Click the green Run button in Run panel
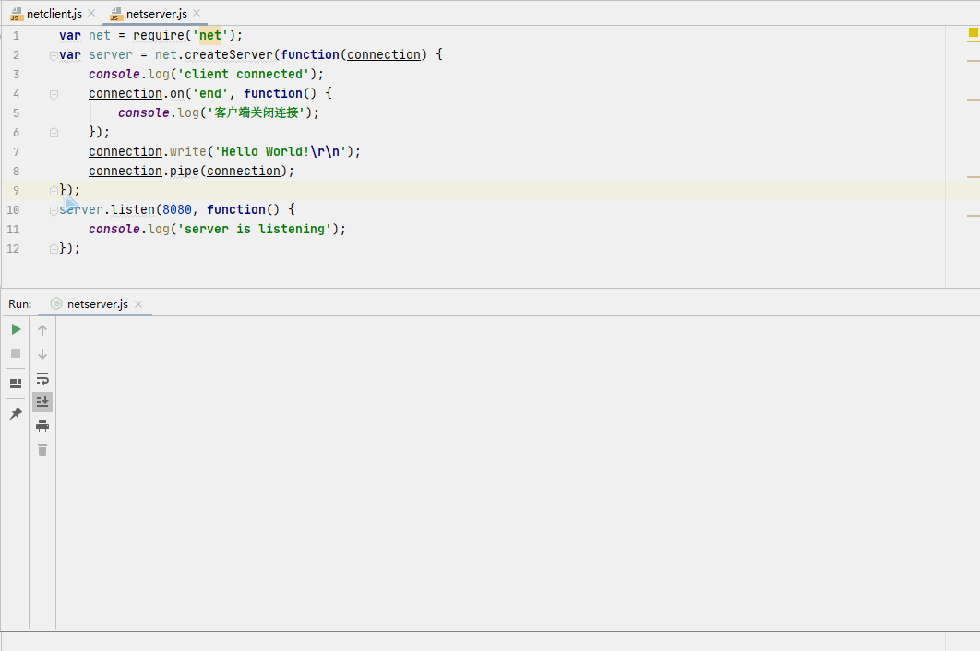The width and height of the screenshot is (980, 651). point(16,329)
